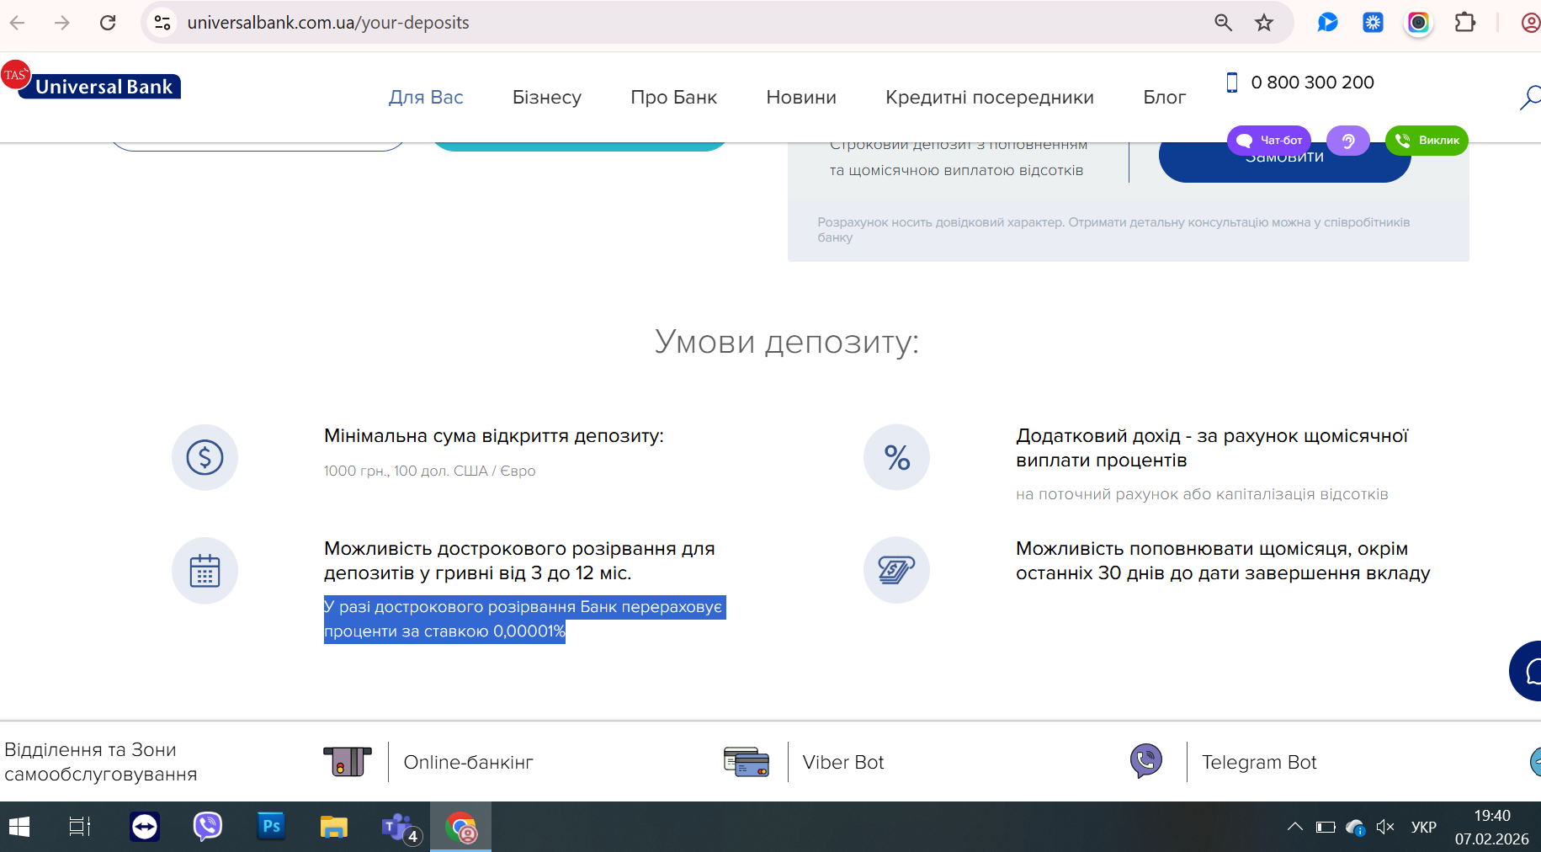Open the Viber Bot link
The height and width of the screenshot is (852, 1541).
click(x=843, y=762)
